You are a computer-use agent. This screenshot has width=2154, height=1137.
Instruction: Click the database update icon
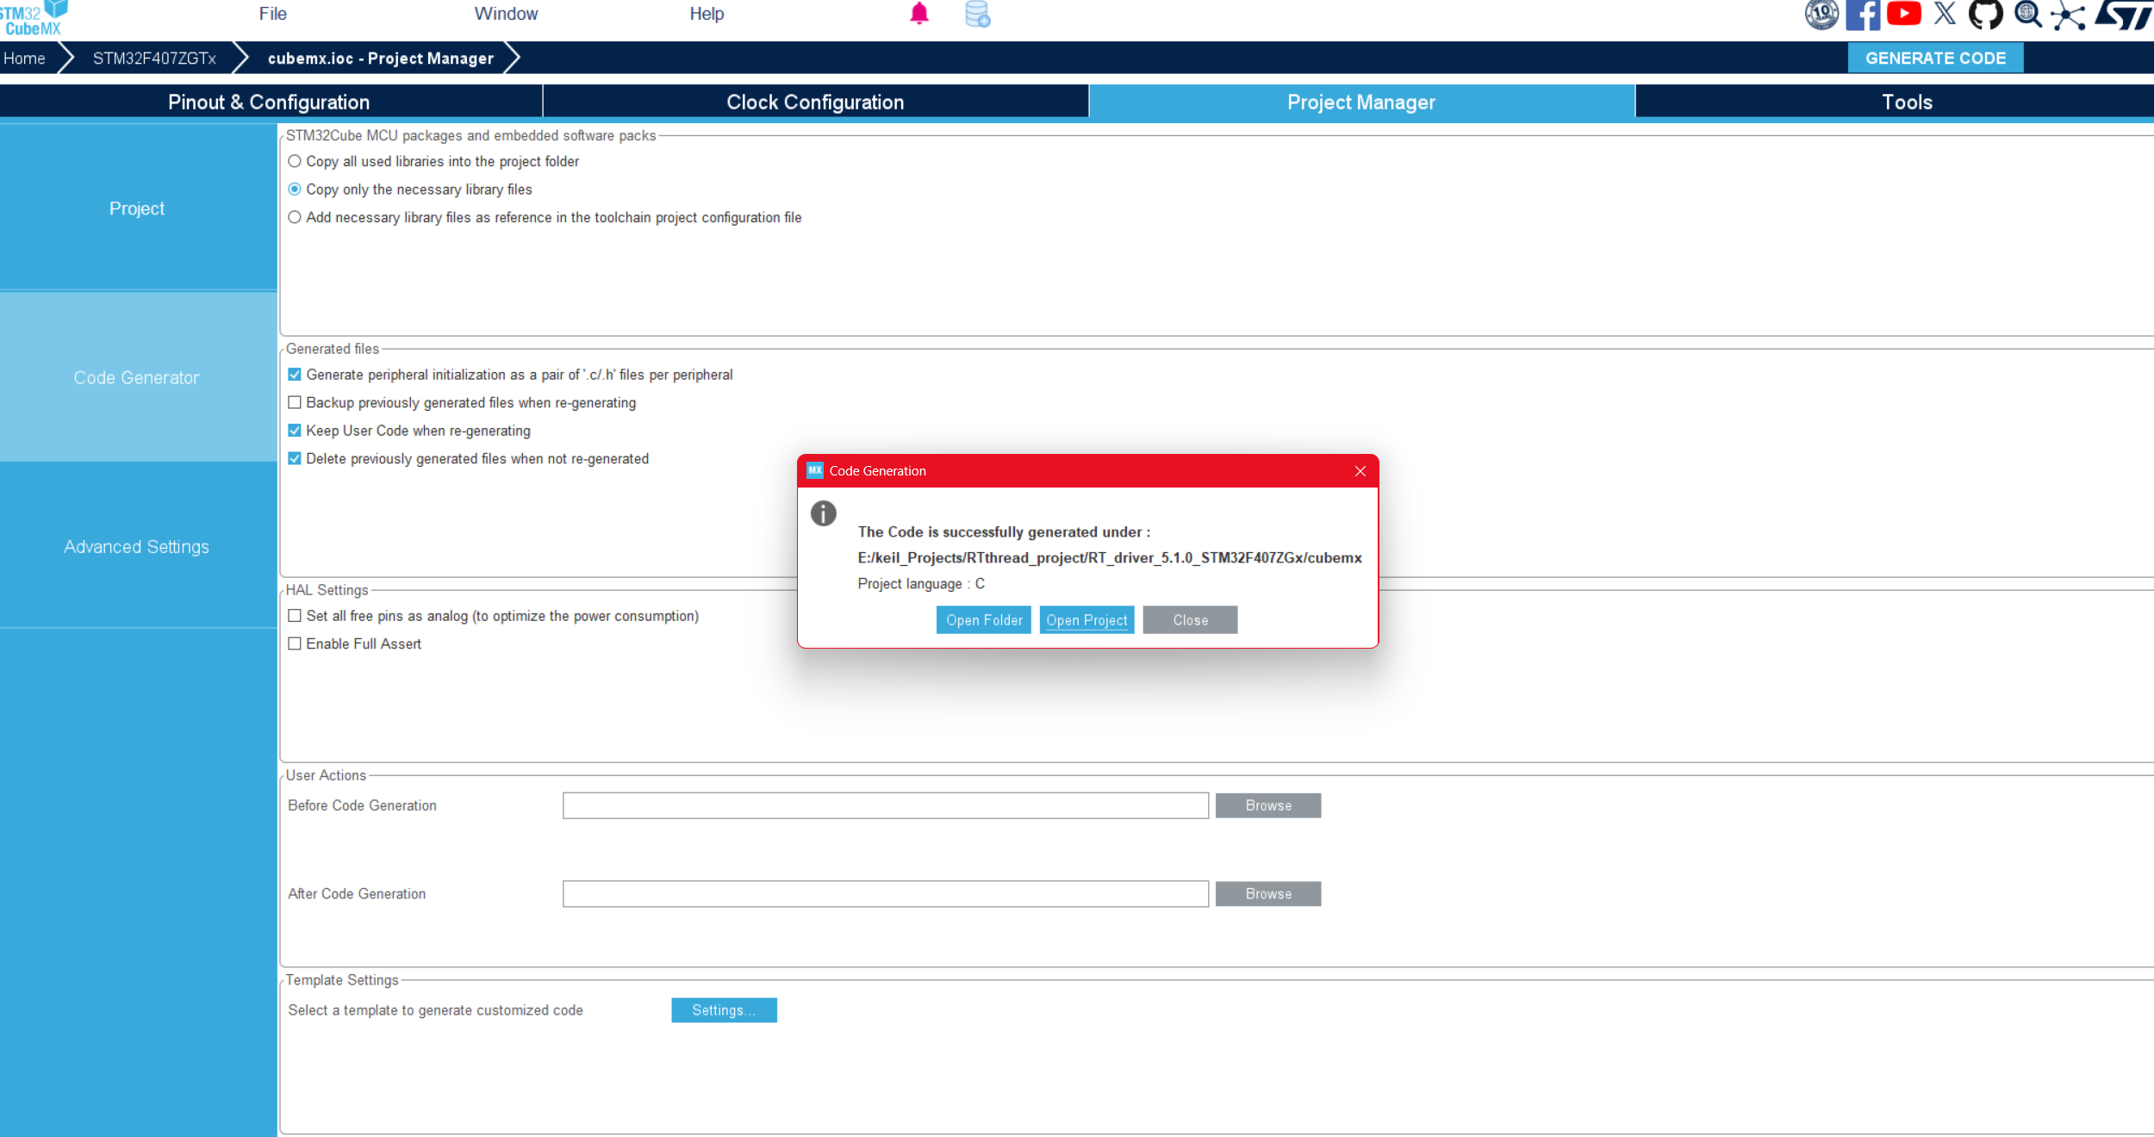coord(977,14)
